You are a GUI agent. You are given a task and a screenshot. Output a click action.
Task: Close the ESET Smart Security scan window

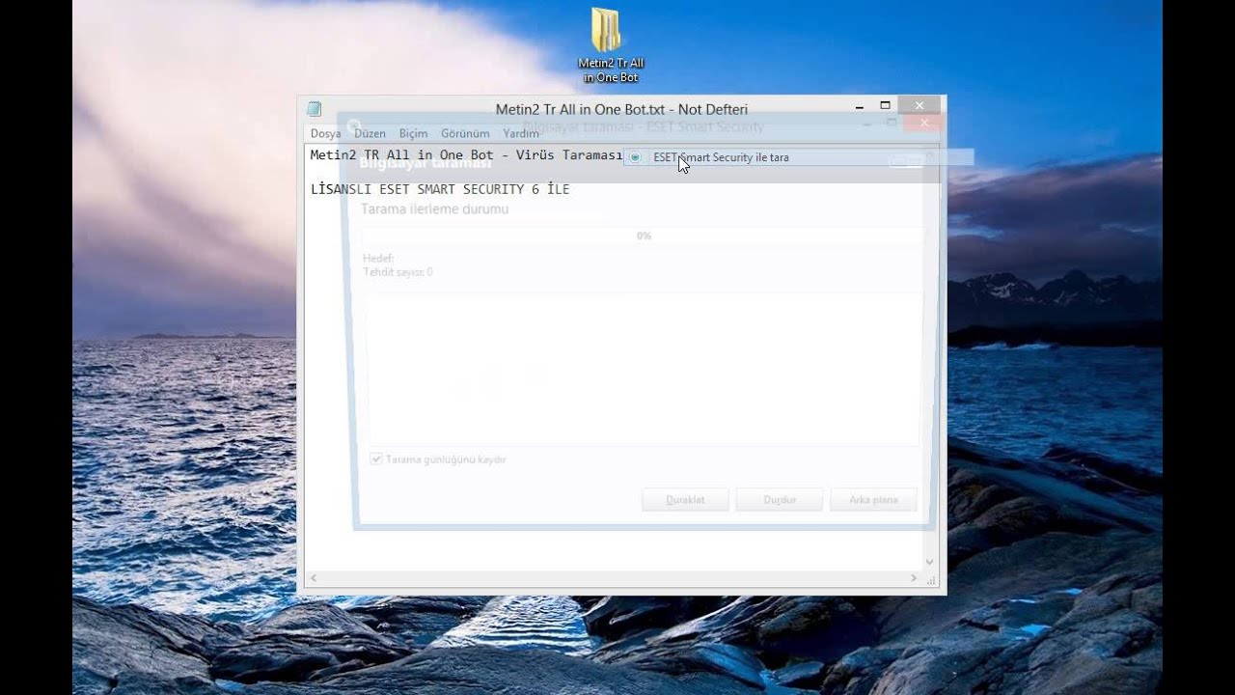924,123
